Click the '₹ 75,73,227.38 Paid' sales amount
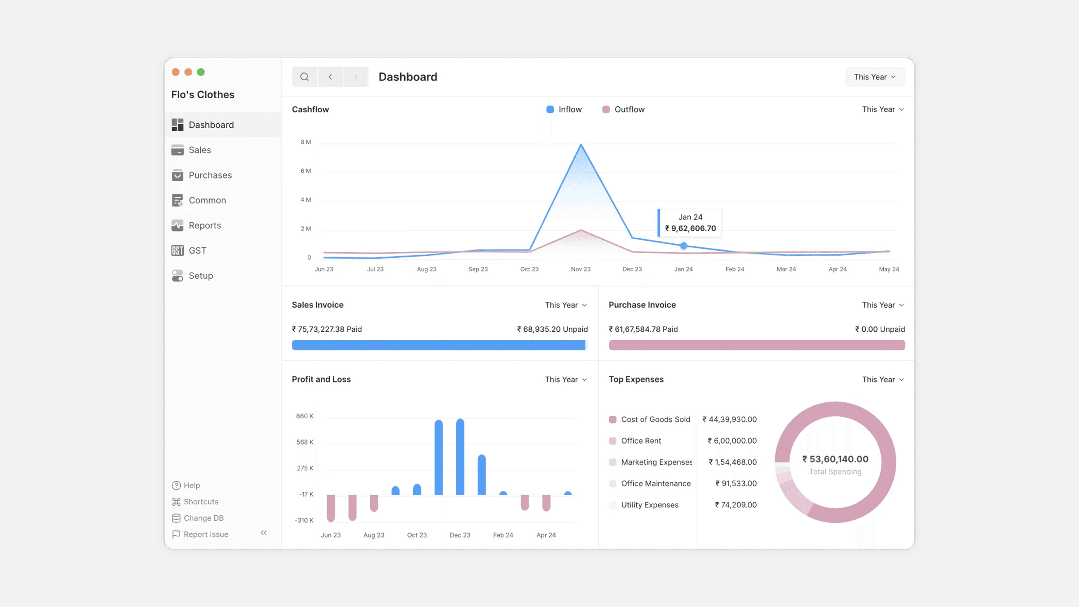 click(x=327, y=329)
